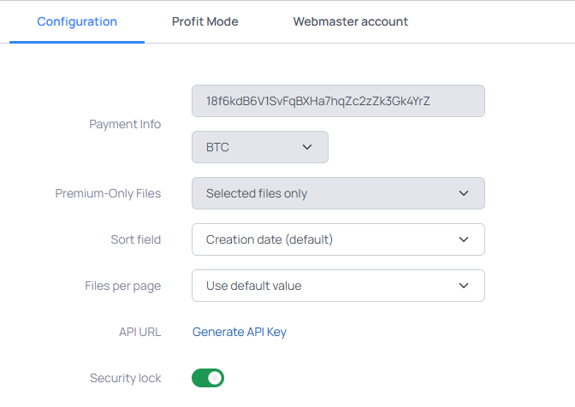Click the Premium-Only Files label

[x=108, y=193]
